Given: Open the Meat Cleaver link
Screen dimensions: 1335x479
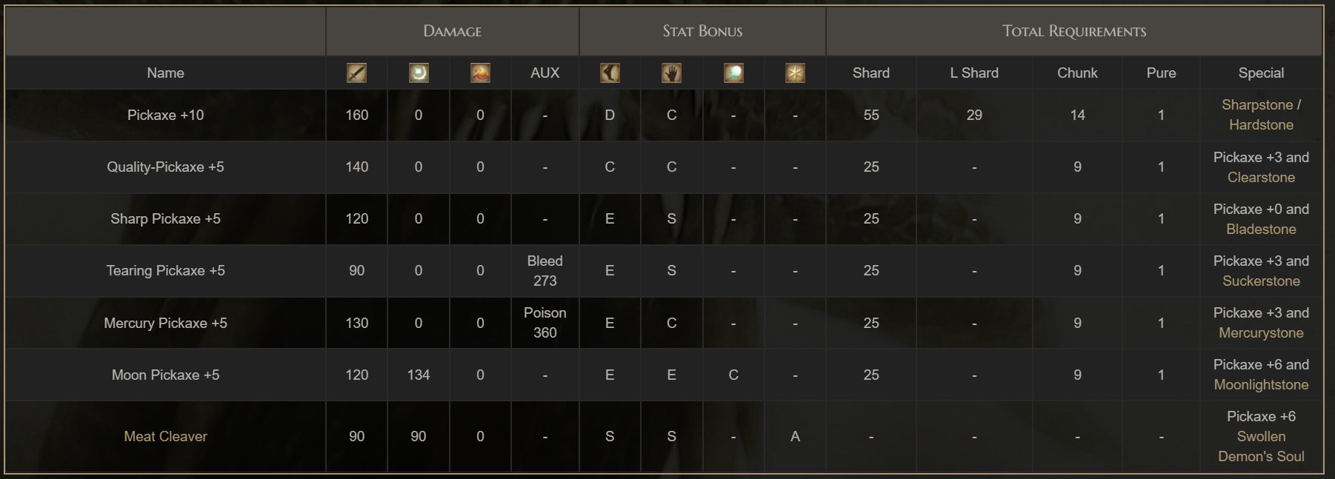Looking at the screenshot, I should coord(165,437).
